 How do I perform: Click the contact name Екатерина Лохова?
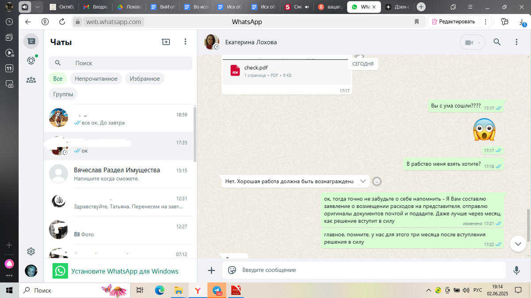coord(251,42)
